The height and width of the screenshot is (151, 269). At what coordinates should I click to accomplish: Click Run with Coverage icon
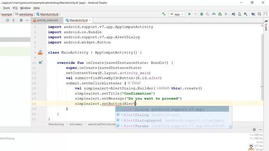tap(208, 14)
